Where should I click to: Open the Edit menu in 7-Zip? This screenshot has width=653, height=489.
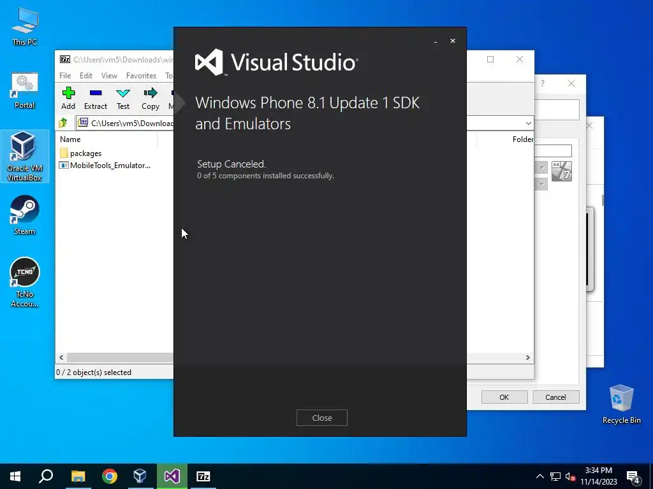point(86,76)
